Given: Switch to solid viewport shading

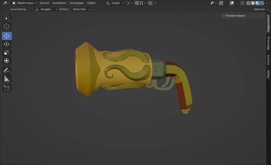Looking at the screenshot, I should coord(253,3).
